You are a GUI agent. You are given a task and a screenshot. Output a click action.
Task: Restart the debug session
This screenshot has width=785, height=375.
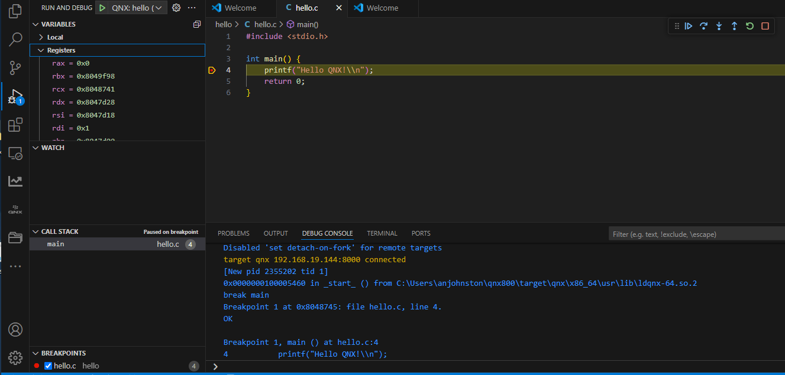[x=750, y=26]
